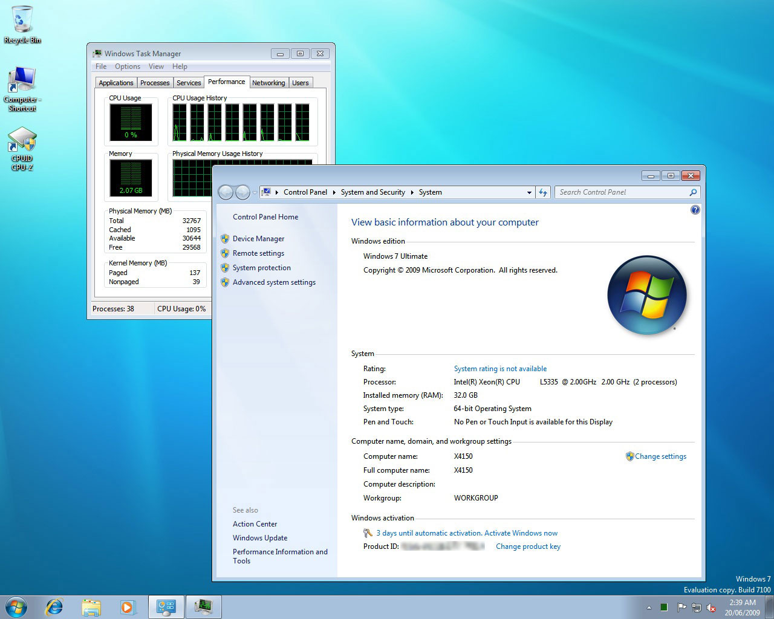Viewport: 774px width, 619px height.
Task: Switch to Control Panel taskbar button
Action: click(166, 606)
